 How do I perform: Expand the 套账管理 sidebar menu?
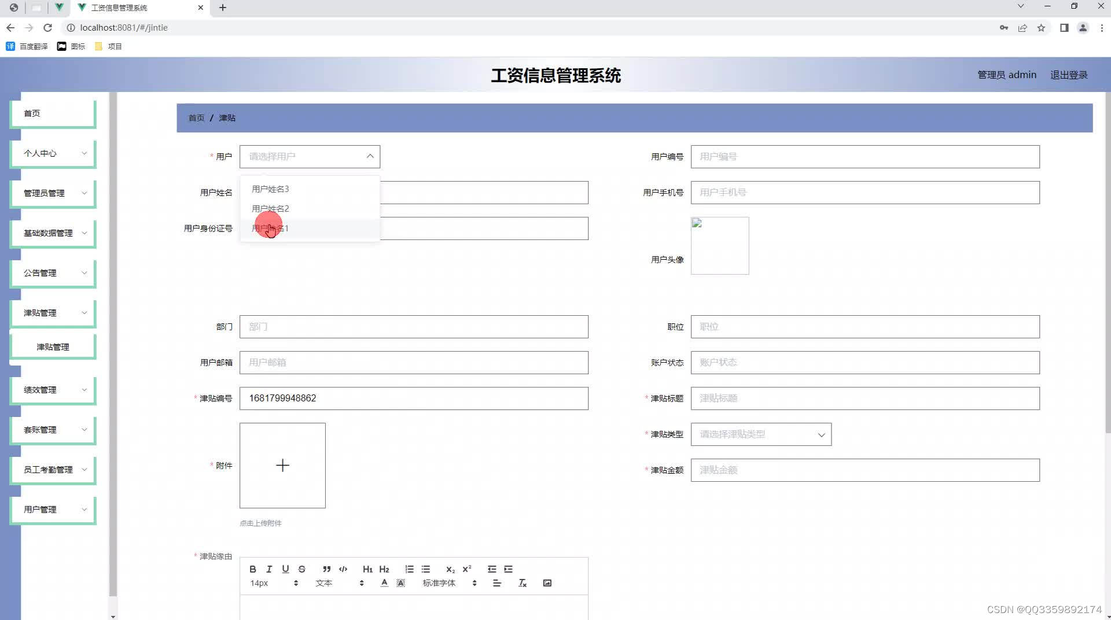point(53,430)
